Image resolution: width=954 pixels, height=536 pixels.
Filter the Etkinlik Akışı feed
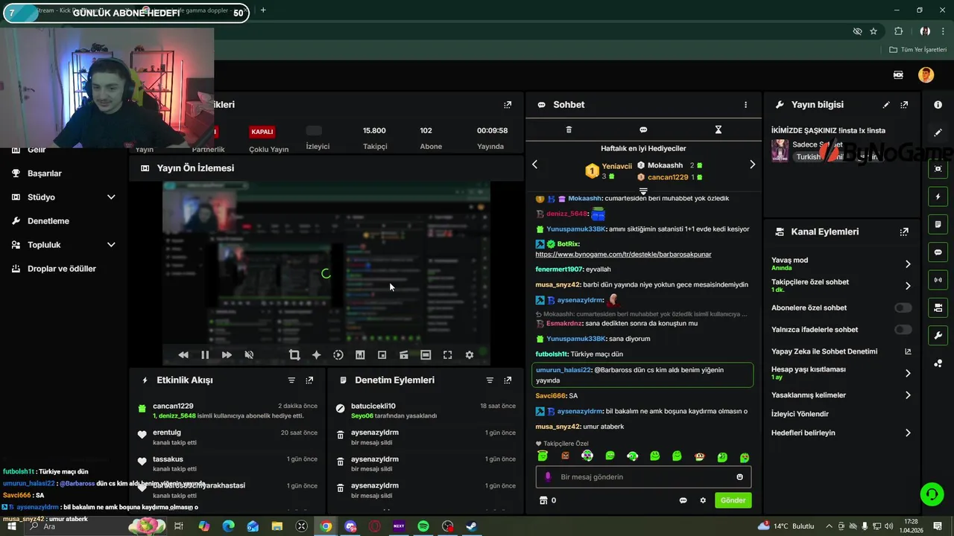click(x=291, y=380)
